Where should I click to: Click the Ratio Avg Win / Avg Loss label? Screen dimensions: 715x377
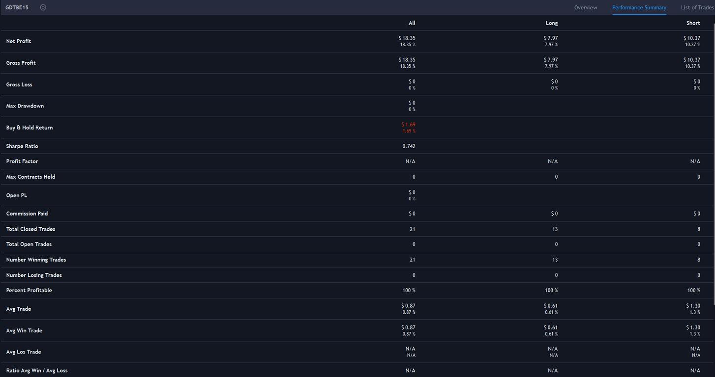(x=37, y=371)
